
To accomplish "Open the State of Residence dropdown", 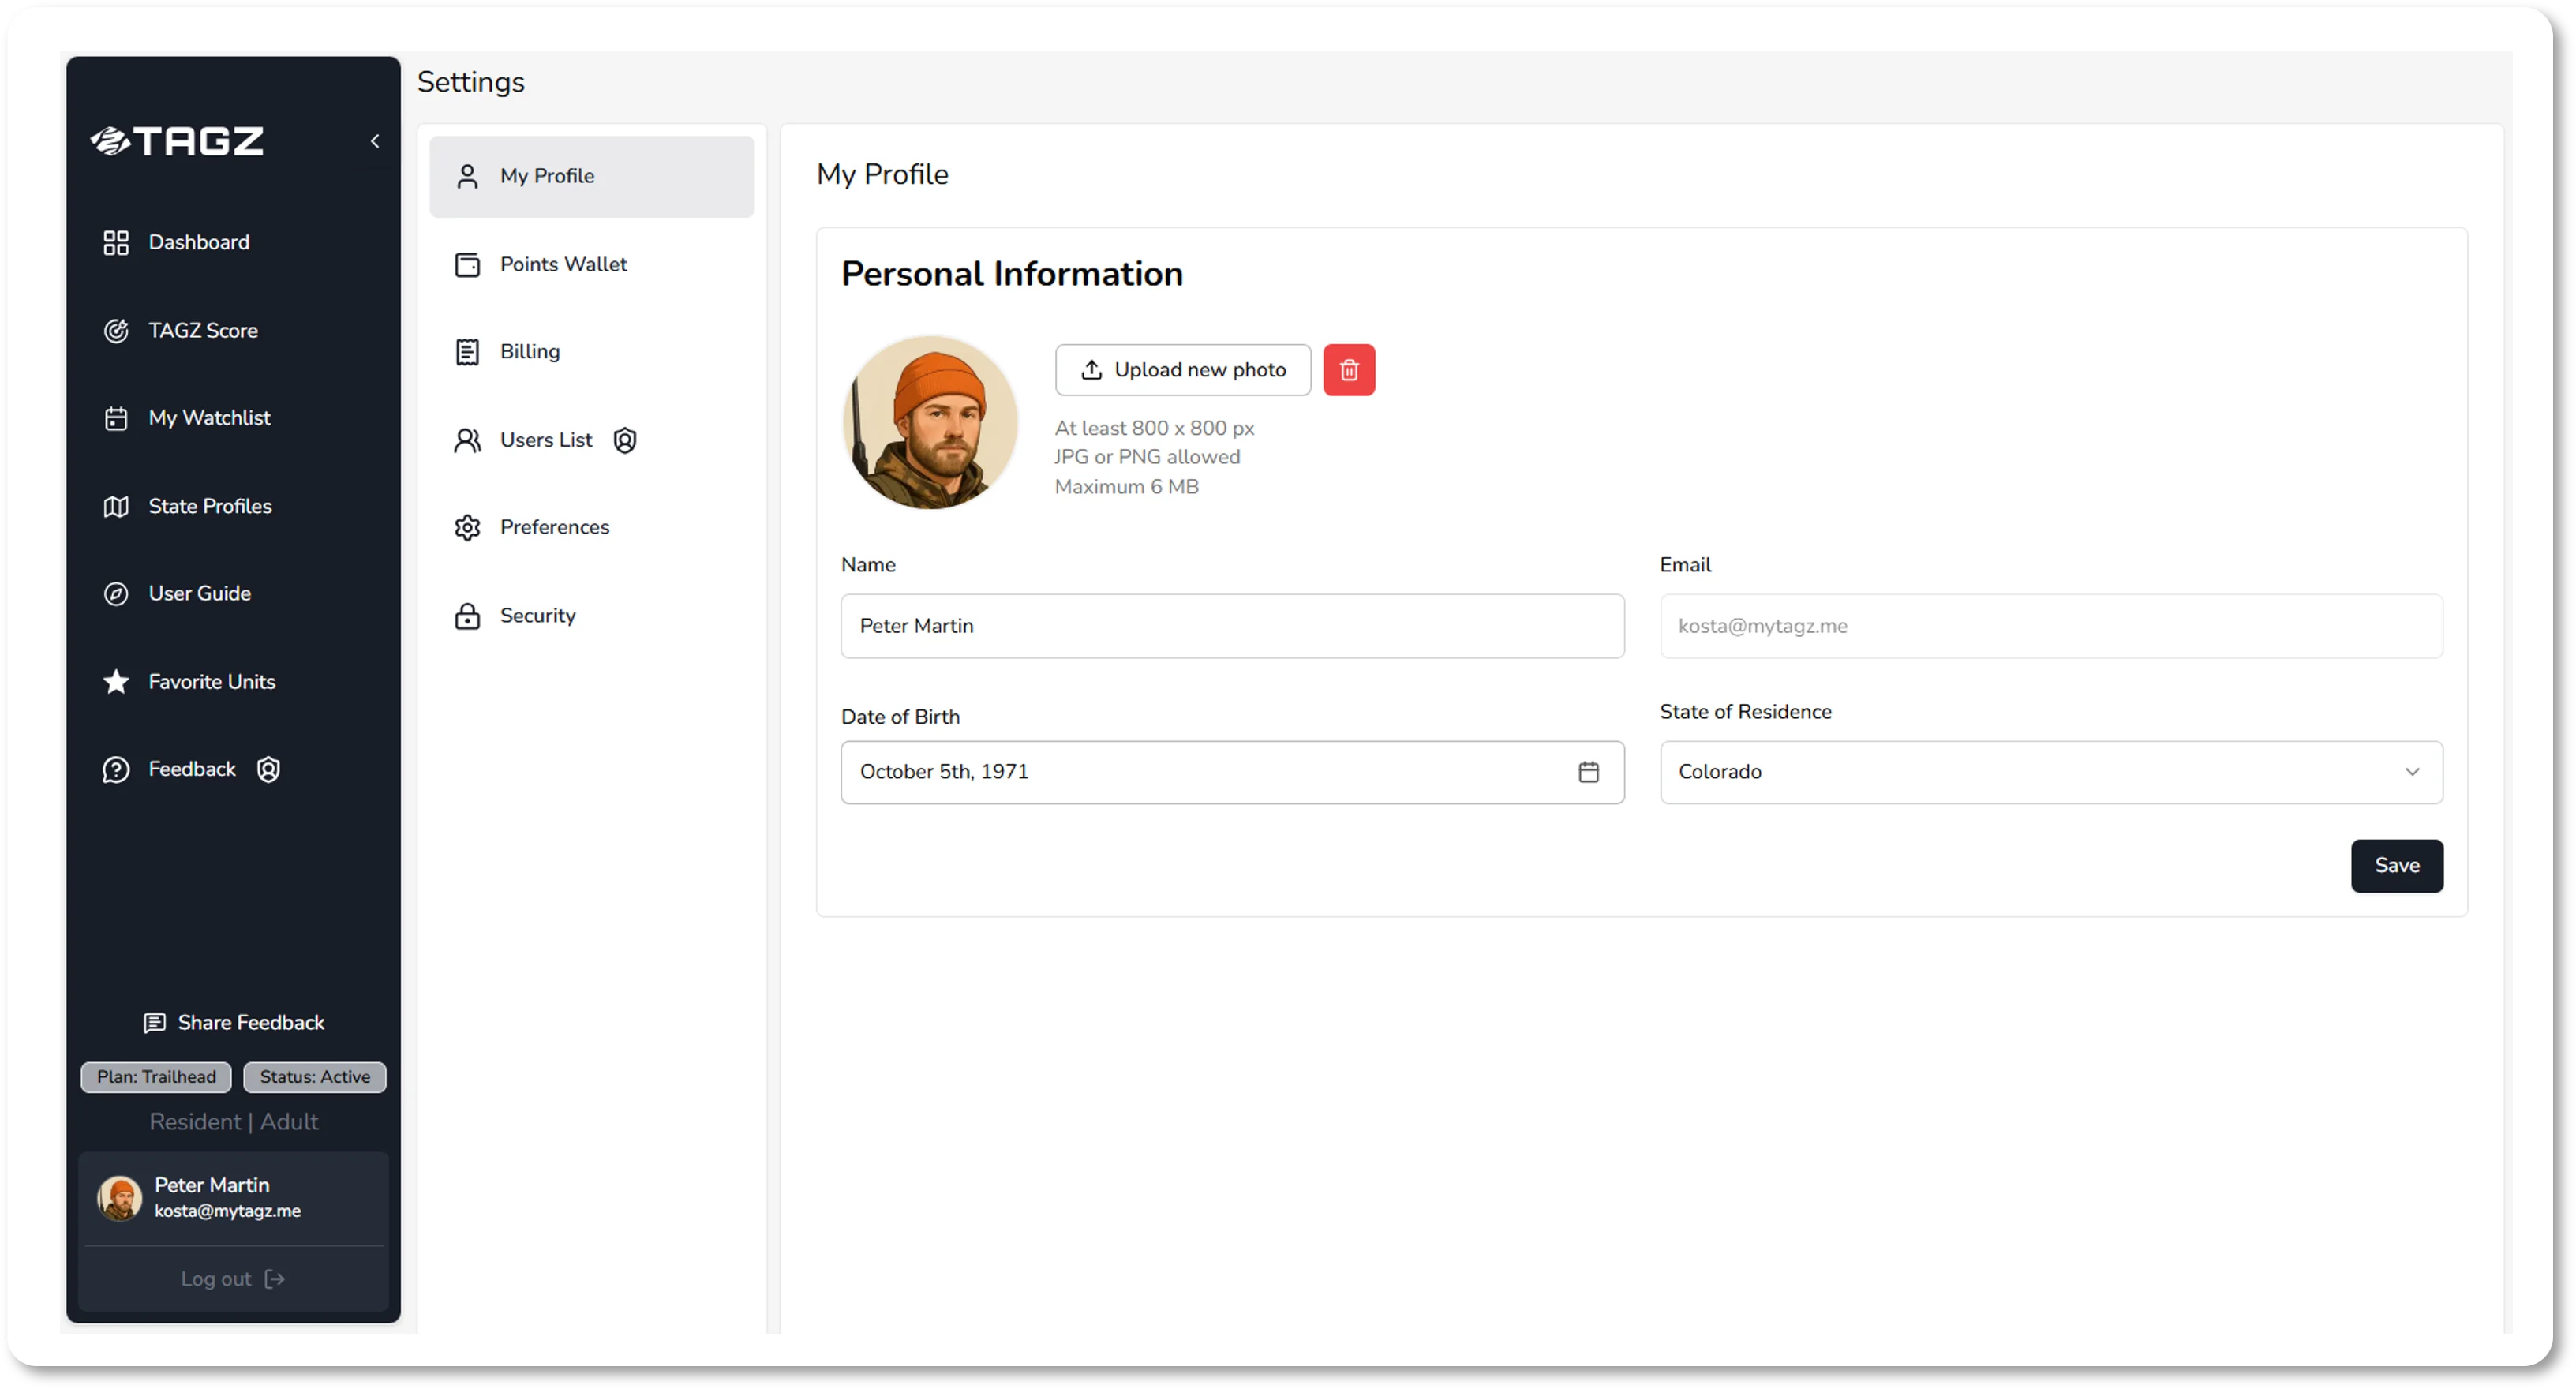I will tap(2051, 772).
